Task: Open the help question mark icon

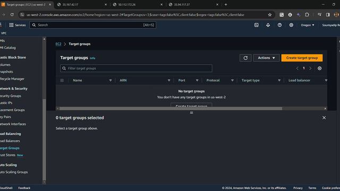Action: (280, 25)
